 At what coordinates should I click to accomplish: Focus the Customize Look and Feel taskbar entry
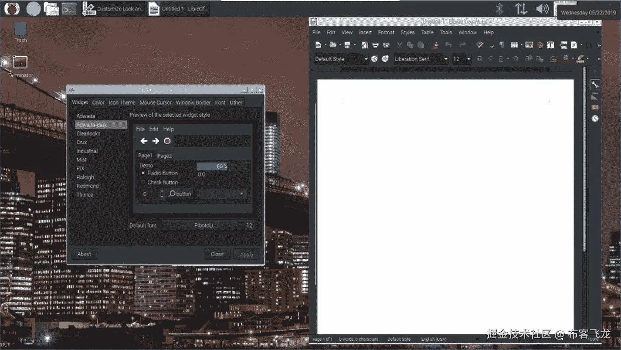click(113, 9)
